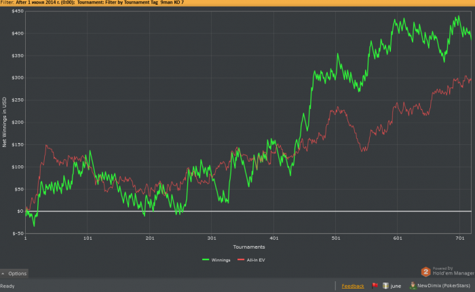Image resolution: width=475 pixels, height=292 pixels.
Task: Click the All-In EV legend label
Action: pyautogui.click(x=256, y=260)
